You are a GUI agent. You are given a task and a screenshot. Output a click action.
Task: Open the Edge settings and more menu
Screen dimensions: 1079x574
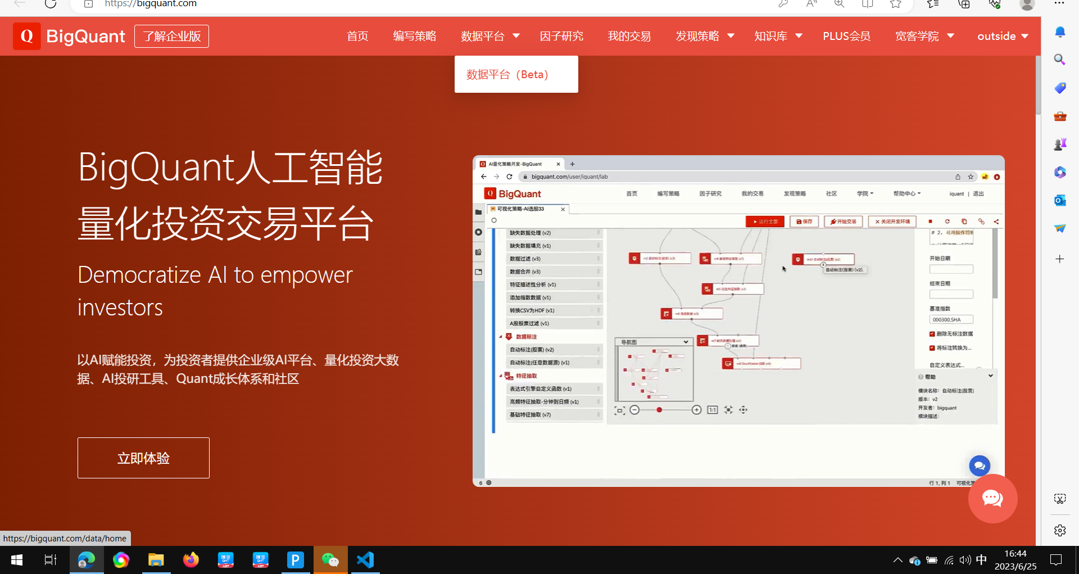point(1059,3)
